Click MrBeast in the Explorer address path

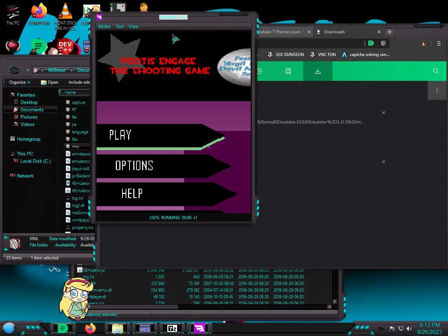[x=57, y=70]
